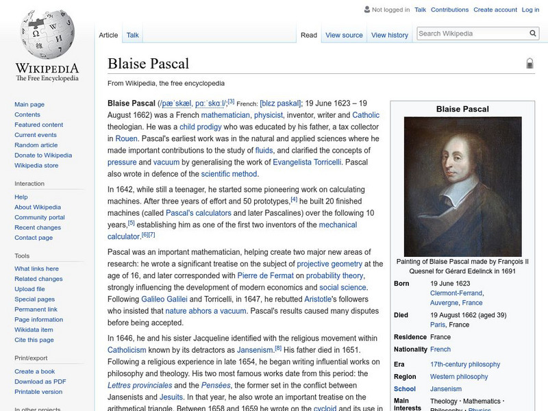Open Related changes link

pos(38,279)
